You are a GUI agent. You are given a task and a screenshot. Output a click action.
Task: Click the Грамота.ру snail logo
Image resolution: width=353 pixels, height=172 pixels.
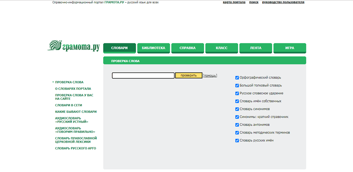point(73,46)
